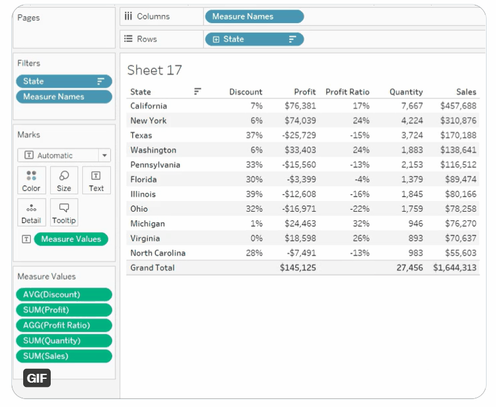Select the Texas row label

[141, 135]
